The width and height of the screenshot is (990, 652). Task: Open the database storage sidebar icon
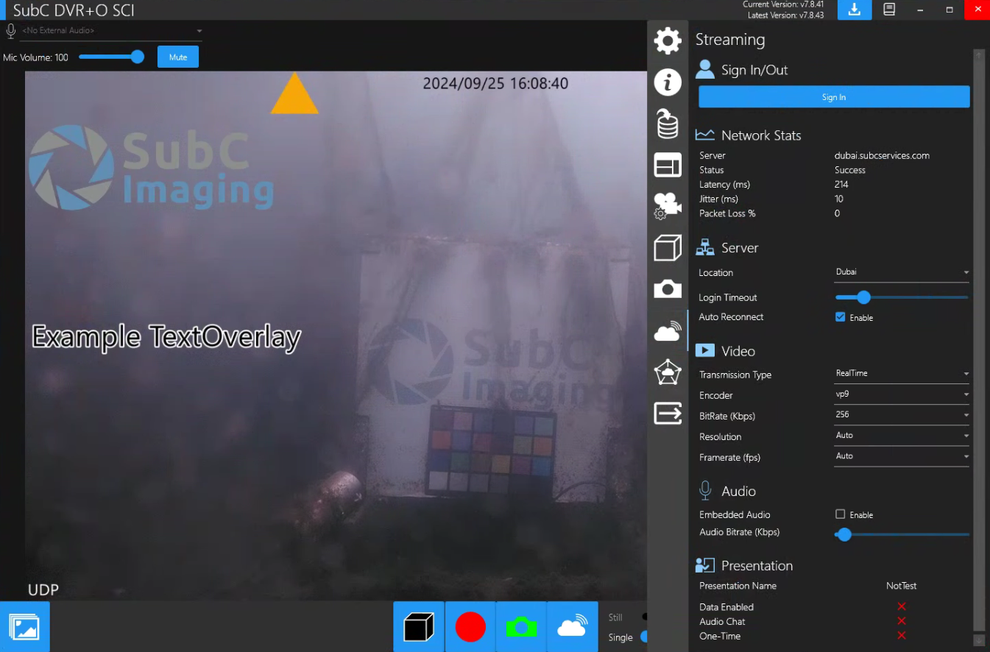pyautogui.click(x=668, y=124)
